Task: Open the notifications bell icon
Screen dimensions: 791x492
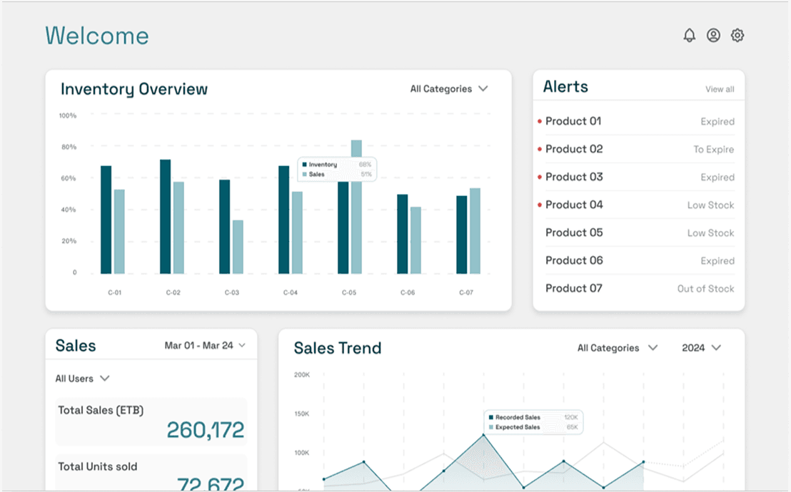Action: tap(689, 34)
